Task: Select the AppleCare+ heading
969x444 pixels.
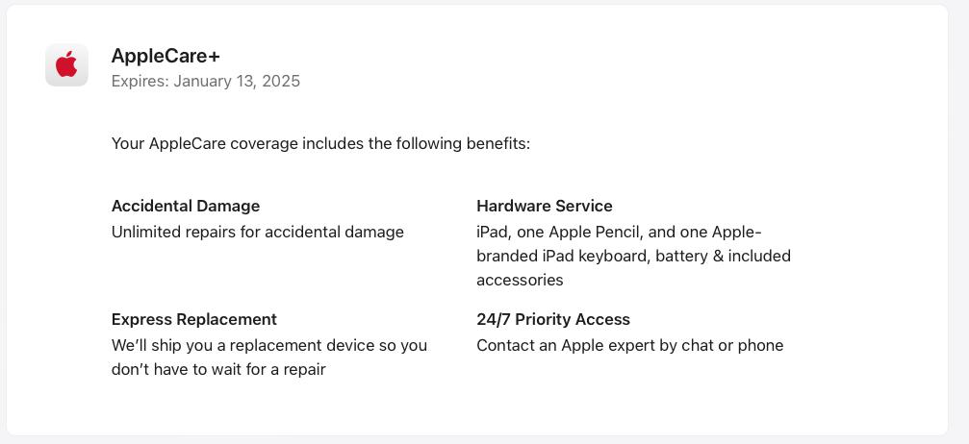Action: [166, 56]
